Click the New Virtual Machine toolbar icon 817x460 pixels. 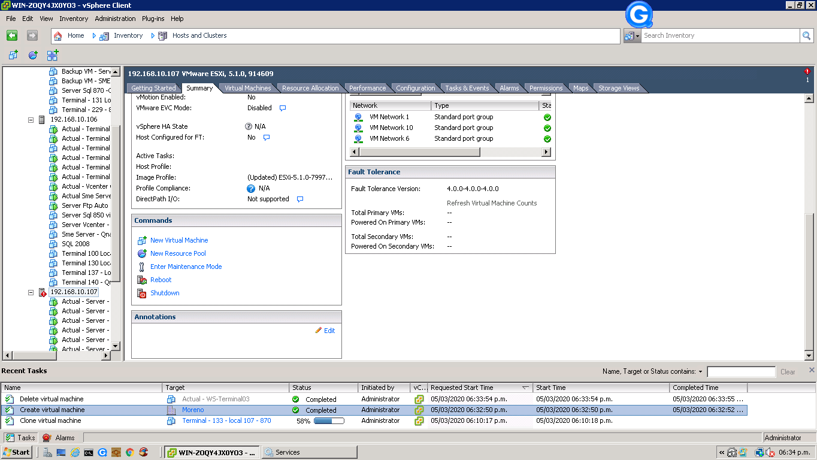pos(13,55)
